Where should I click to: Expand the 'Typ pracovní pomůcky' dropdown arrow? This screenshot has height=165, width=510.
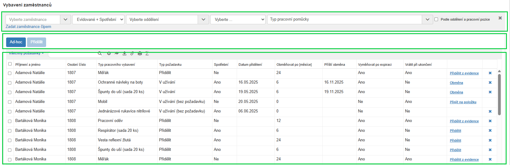point(427,19)
